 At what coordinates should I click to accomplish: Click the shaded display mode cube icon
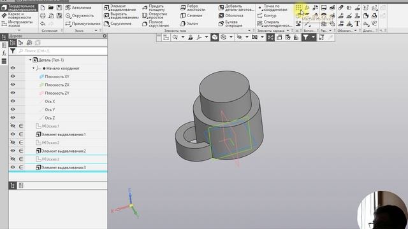click(x=214, y=38)
